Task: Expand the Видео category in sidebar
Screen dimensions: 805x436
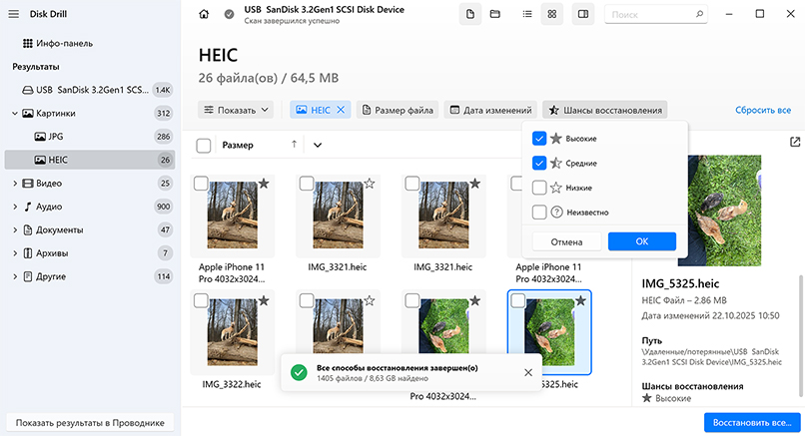Action: pyautogui.click(x=15, y=183)
